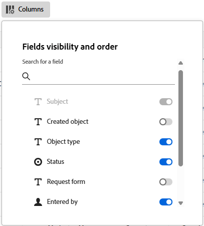Click the Columns settings icon
Screen dimensions: 204x226
[x=10, y=10]
